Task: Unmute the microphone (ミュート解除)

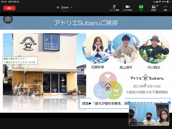Action: tap(114, 8)
